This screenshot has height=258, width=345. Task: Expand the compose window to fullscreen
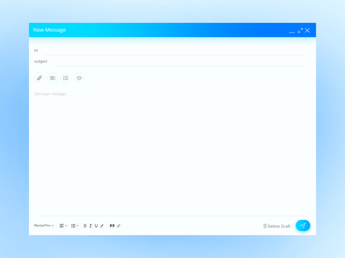300,30
